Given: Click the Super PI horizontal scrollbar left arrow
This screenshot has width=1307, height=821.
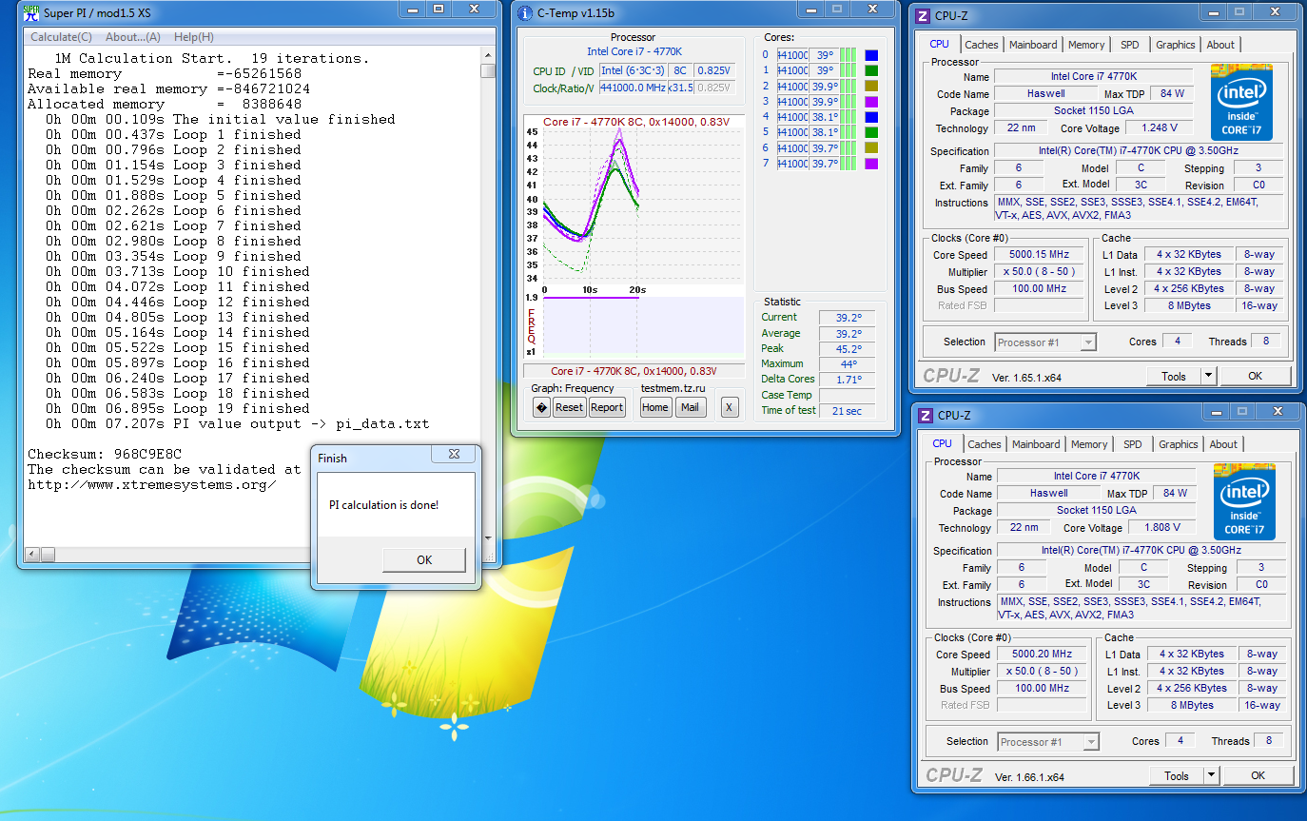Looking at the screenshot, I should point(31,554).
